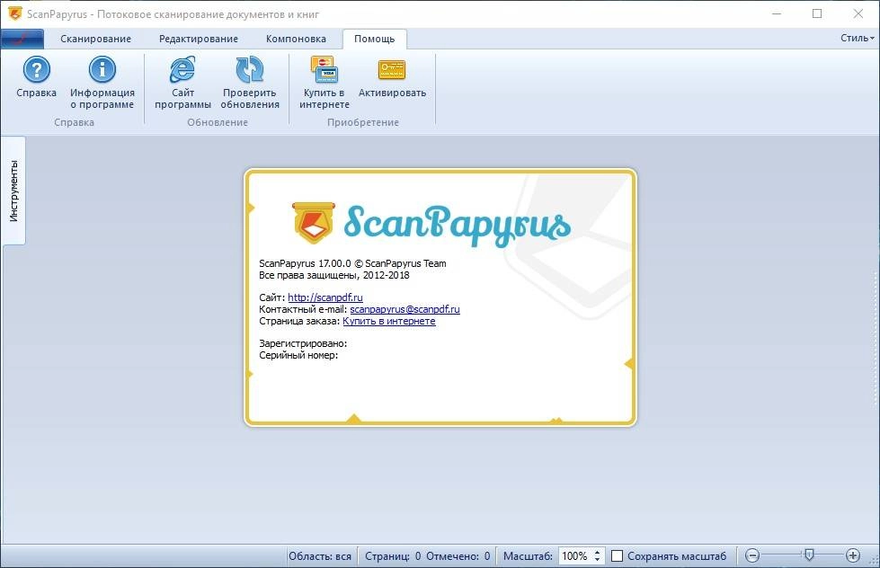880x568 pixels.
Task: Switch to the Редактирование tab
Action: pyautogui.click(x=199, y=39)
